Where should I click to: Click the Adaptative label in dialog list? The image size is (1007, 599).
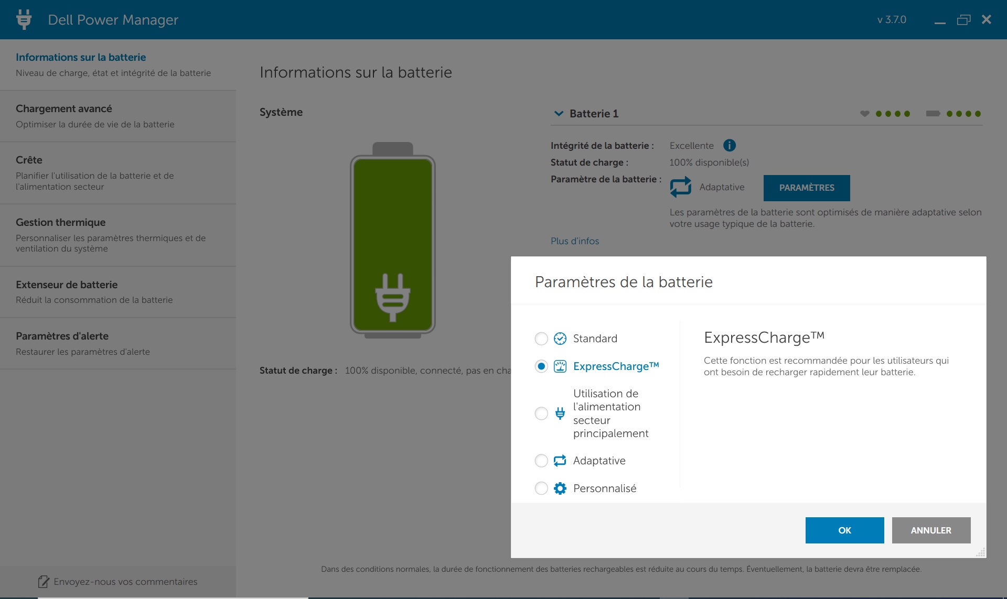point(599,461)
